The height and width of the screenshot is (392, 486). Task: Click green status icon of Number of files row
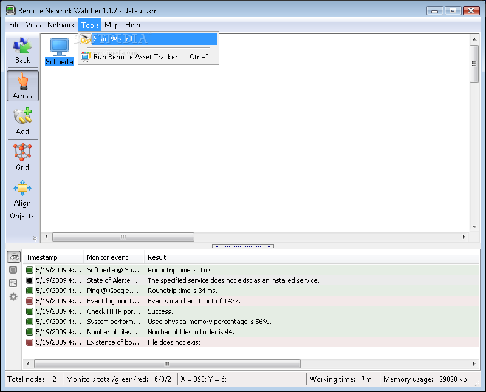pos(30,332)
